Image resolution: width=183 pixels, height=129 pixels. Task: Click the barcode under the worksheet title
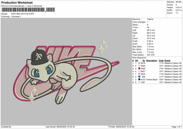pos(28,10)
